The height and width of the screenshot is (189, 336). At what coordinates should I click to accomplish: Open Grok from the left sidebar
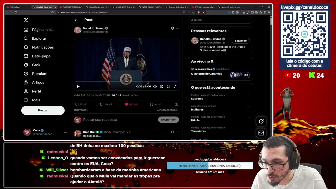pyautogui.click(x=26, y=65)
